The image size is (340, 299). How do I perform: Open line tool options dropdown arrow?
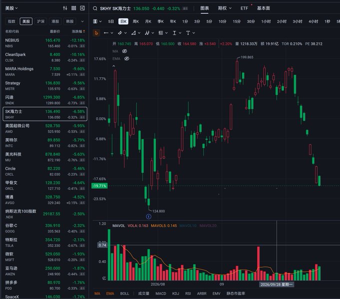pos(112,33)
